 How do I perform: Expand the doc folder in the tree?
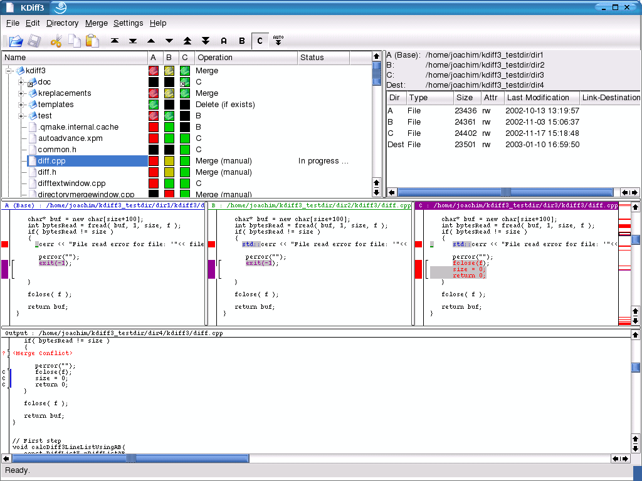point(21,82)
